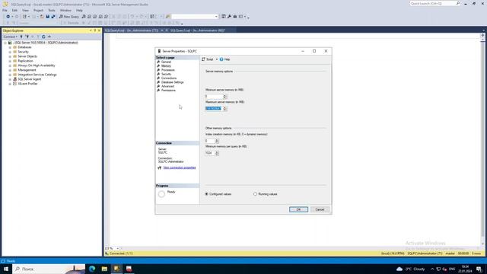Click the Save toolbar icon
This screenshot has height=274, width=487.
[x=47, y=17]
